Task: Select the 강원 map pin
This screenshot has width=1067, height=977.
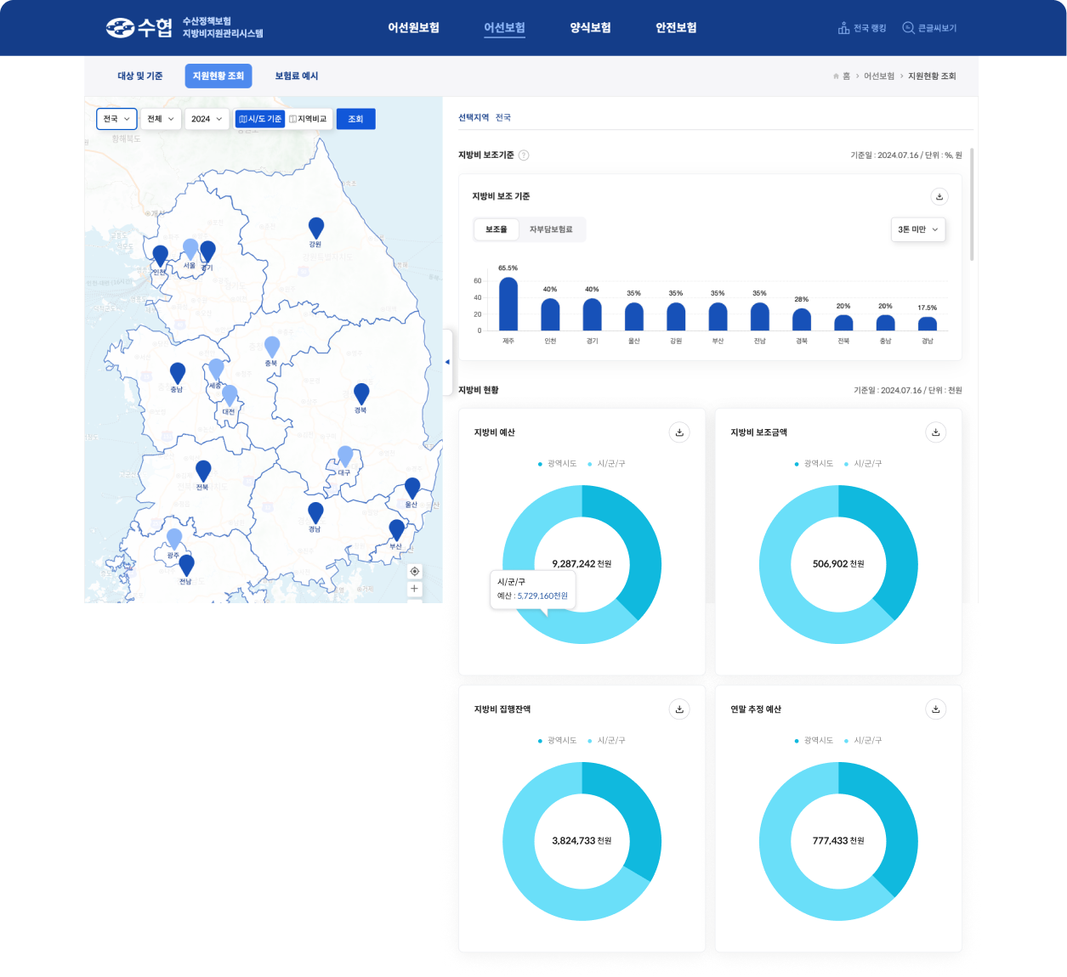Action: tap(315, 228)
